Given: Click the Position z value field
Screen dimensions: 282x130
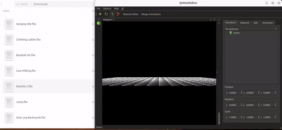Looking at the screenshot, I should click(268, 93).
